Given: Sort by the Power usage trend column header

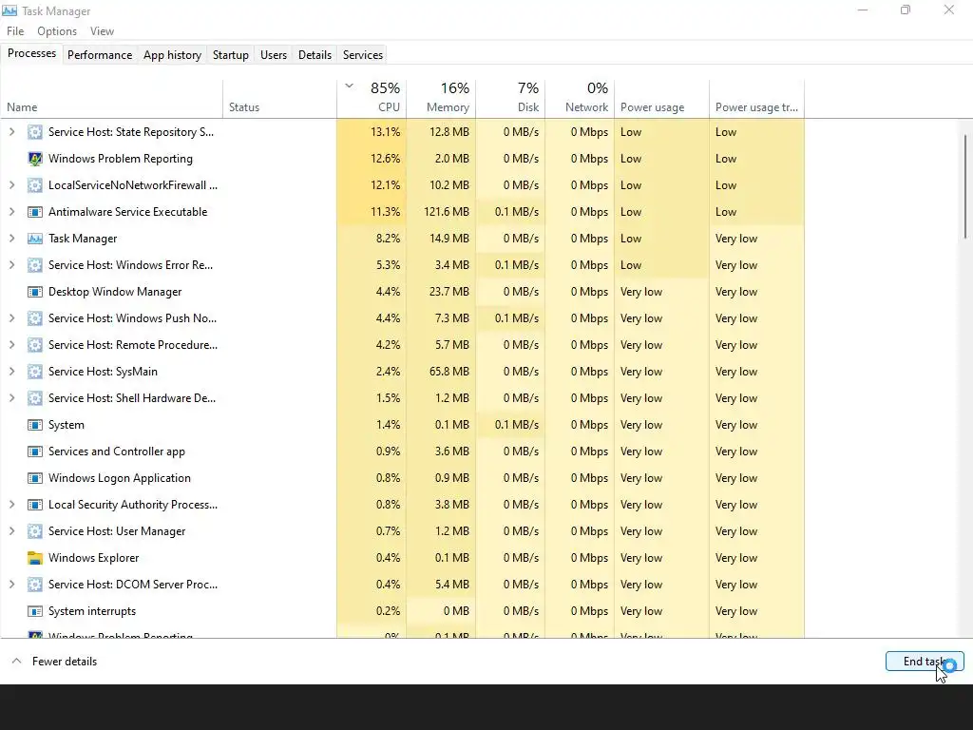Looking at the screenshot, I should [x=757, y=98].
